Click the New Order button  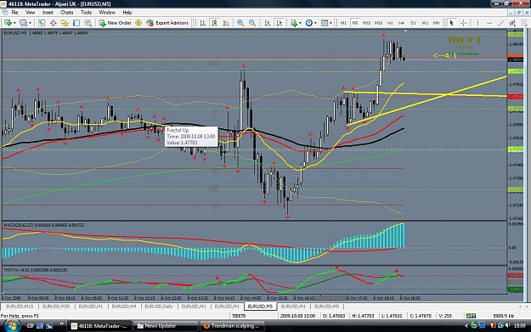point(115,23)
